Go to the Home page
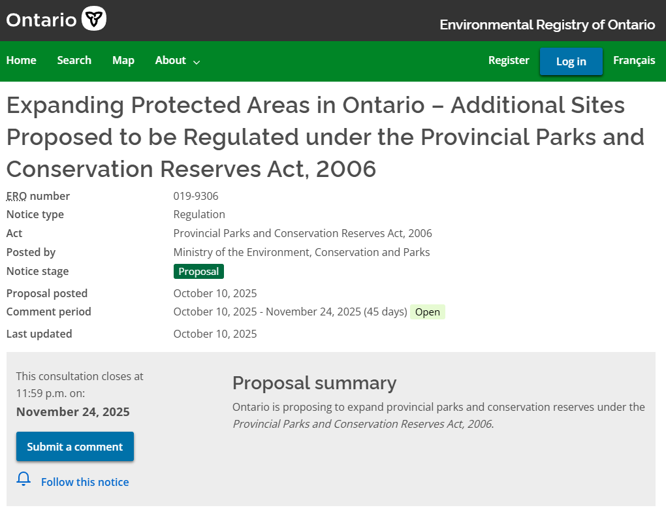 (22, 60)
